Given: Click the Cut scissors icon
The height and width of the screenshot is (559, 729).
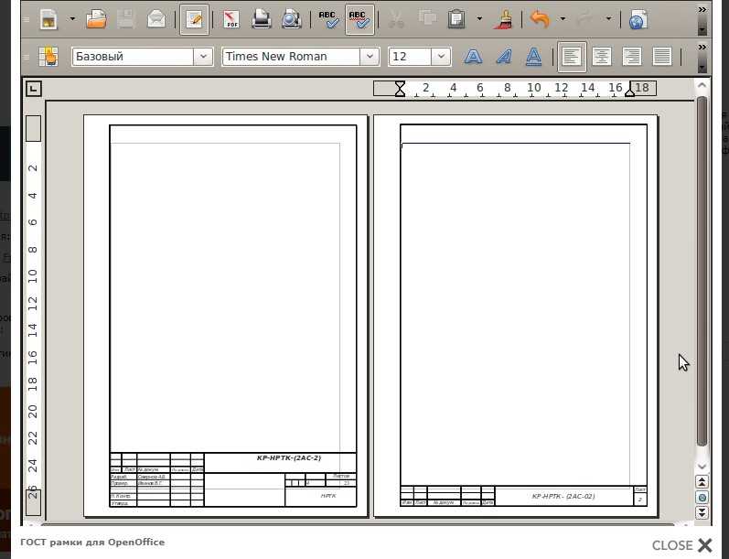Looking at the screenshot, I should [x=396, y=19].
